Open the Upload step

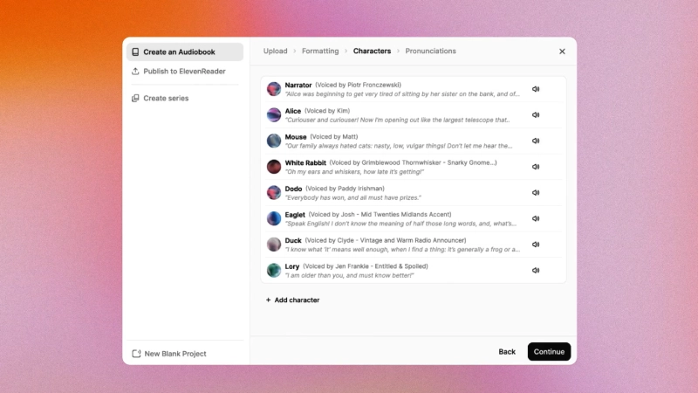[x=275, y=51]
